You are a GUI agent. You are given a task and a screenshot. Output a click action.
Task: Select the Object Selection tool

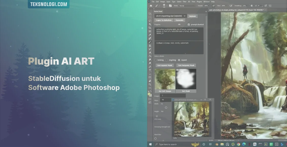[x=150, y=24]
